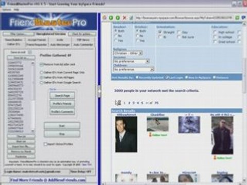Click the blue icon at the toolbar's far right
This screenshot has height=185, width=247.
click(x=243, y=17)
